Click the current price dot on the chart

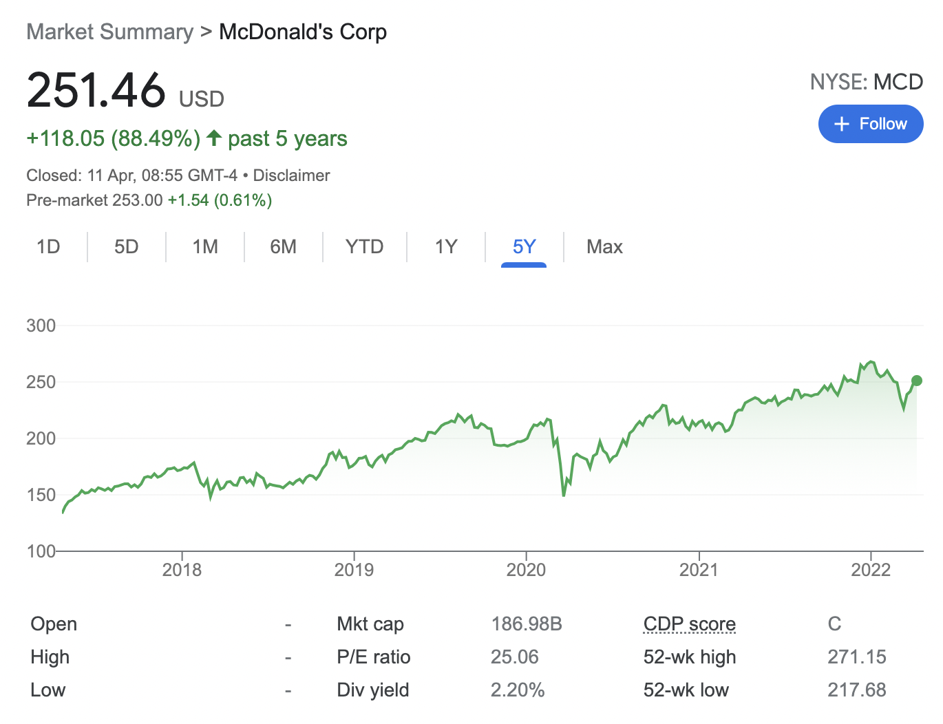(916, 380)
